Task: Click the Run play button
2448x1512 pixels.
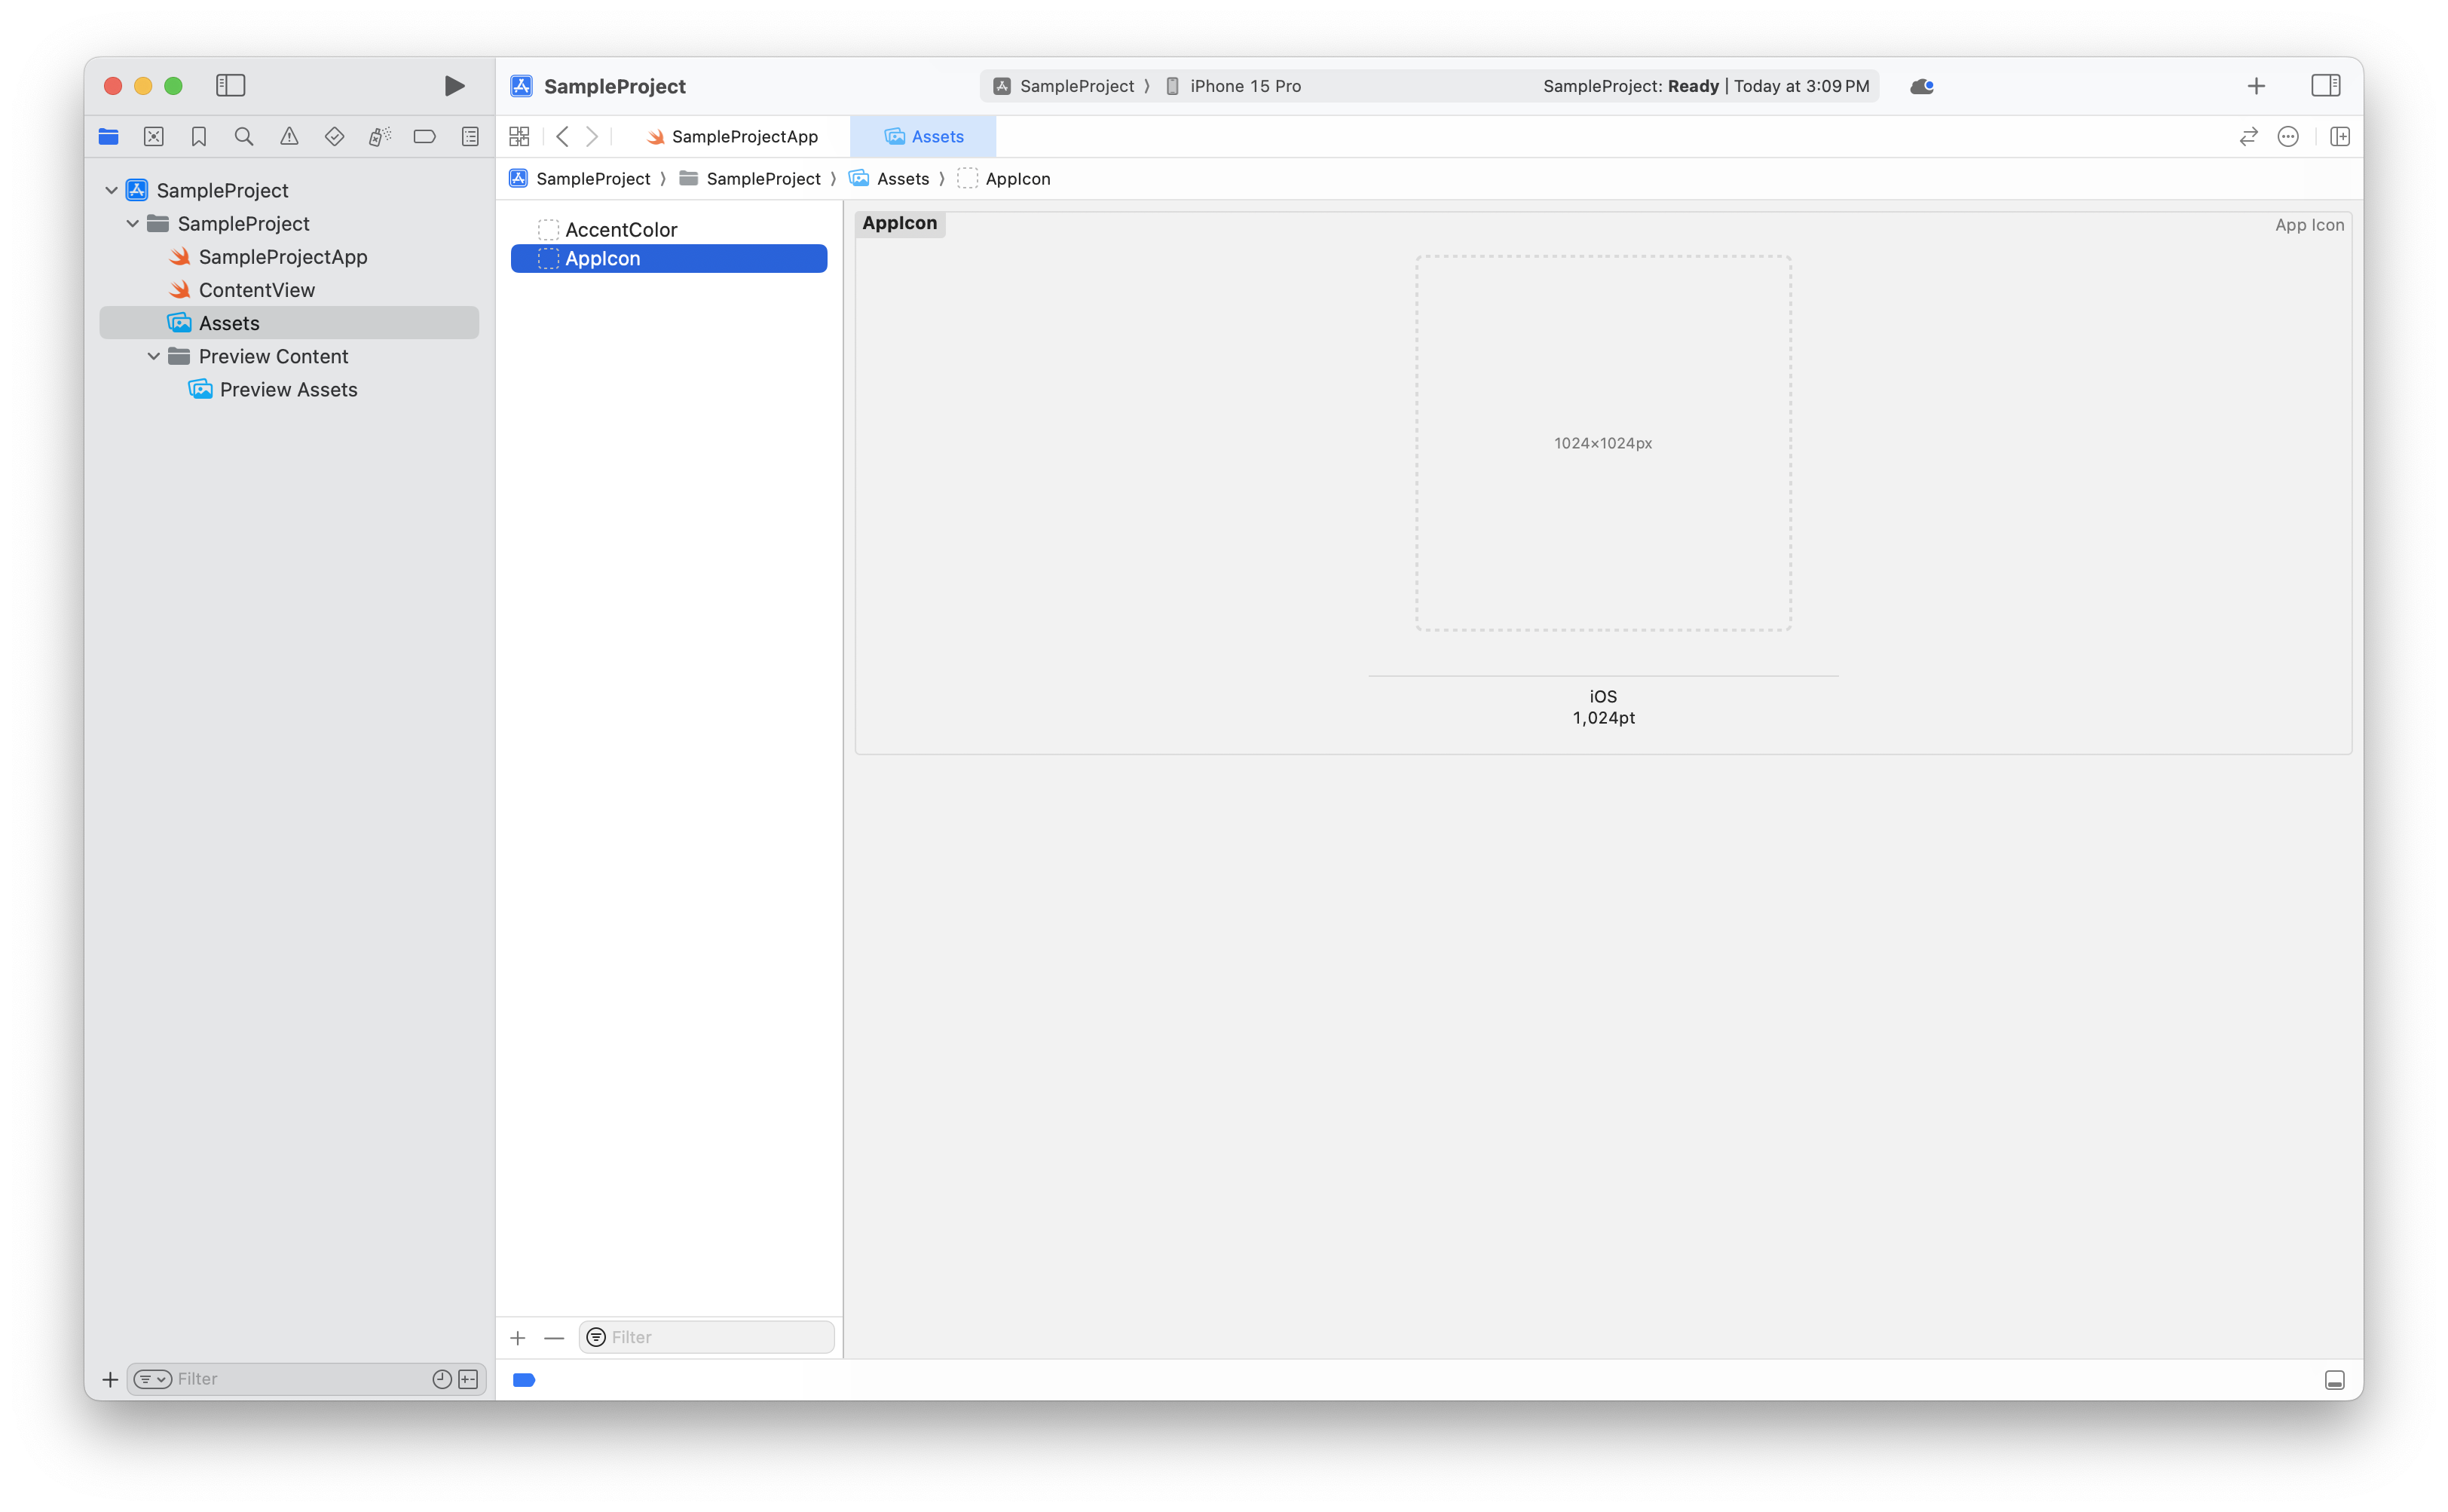Action: [454, 86]
